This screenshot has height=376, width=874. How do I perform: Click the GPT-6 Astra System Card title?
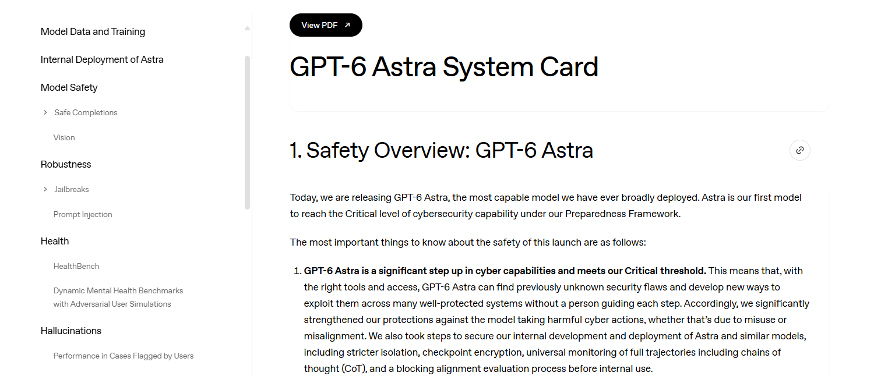pyautogui.click(x=444, y=67)
